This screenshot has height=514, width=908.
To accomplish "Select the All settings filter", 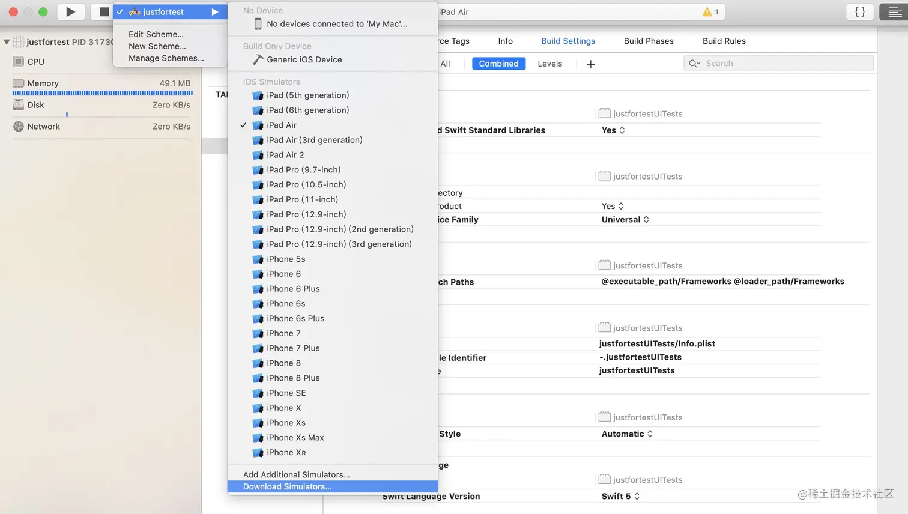I will 445,64.
